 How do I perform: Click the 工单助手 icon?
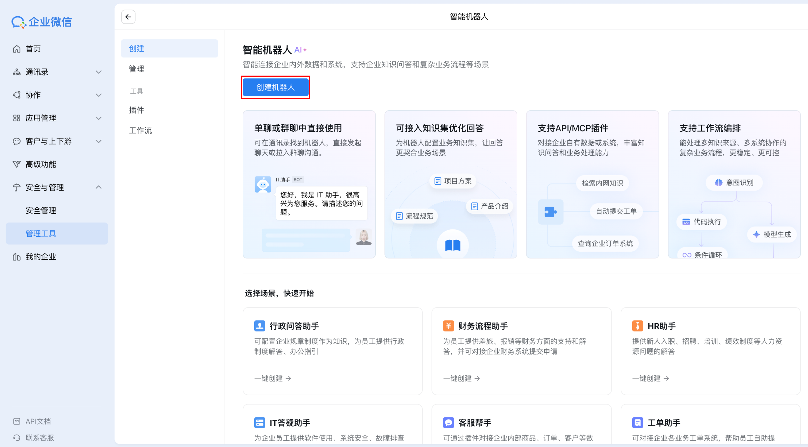(638, 423)
